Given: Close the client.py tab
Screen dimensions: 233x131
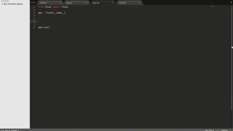Looking at the screenshot, I should click(x=139, y=3).
